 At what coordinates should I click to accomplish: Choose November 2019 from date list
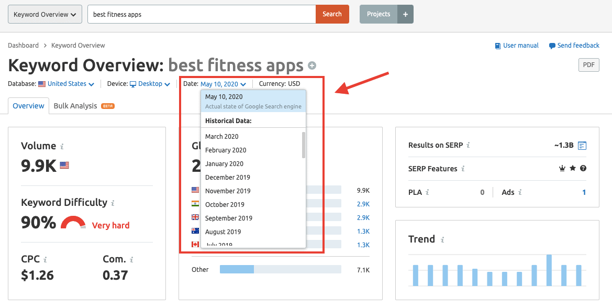tap(228, 191)
